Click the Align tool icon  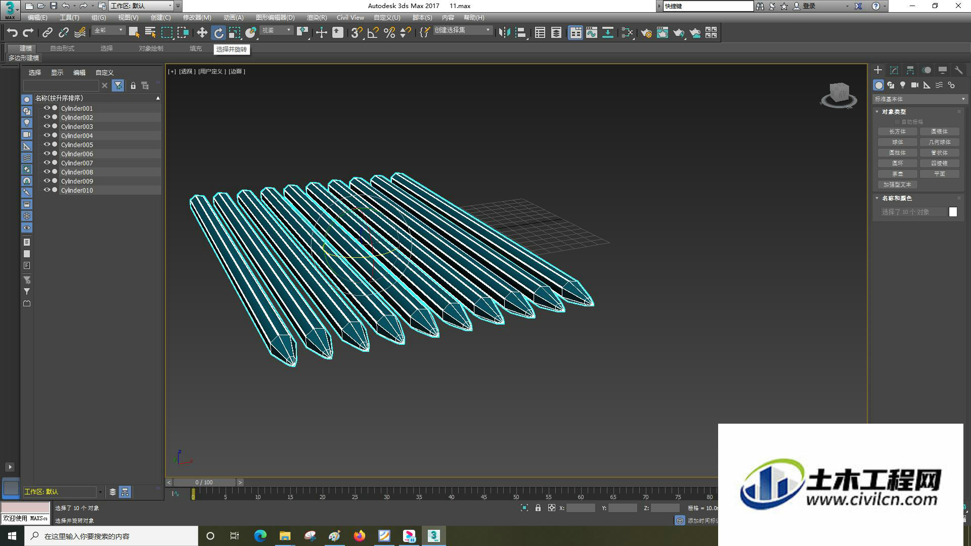[520, 33]
